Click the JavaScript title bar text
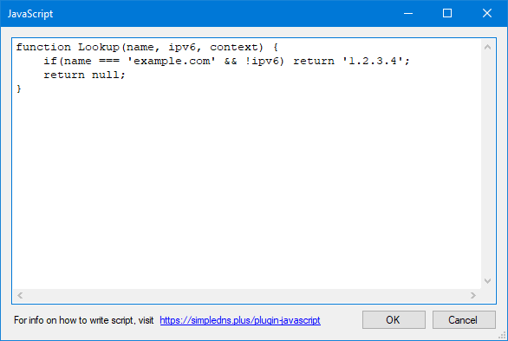The width and height of the screenshot is (508, 341). [x=30, y=14]
